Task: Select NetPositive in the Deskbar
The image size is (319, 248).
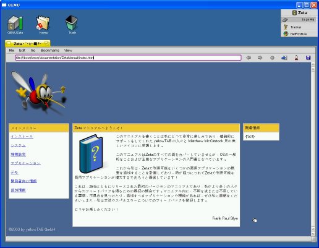Action: [x=299, y=34]
